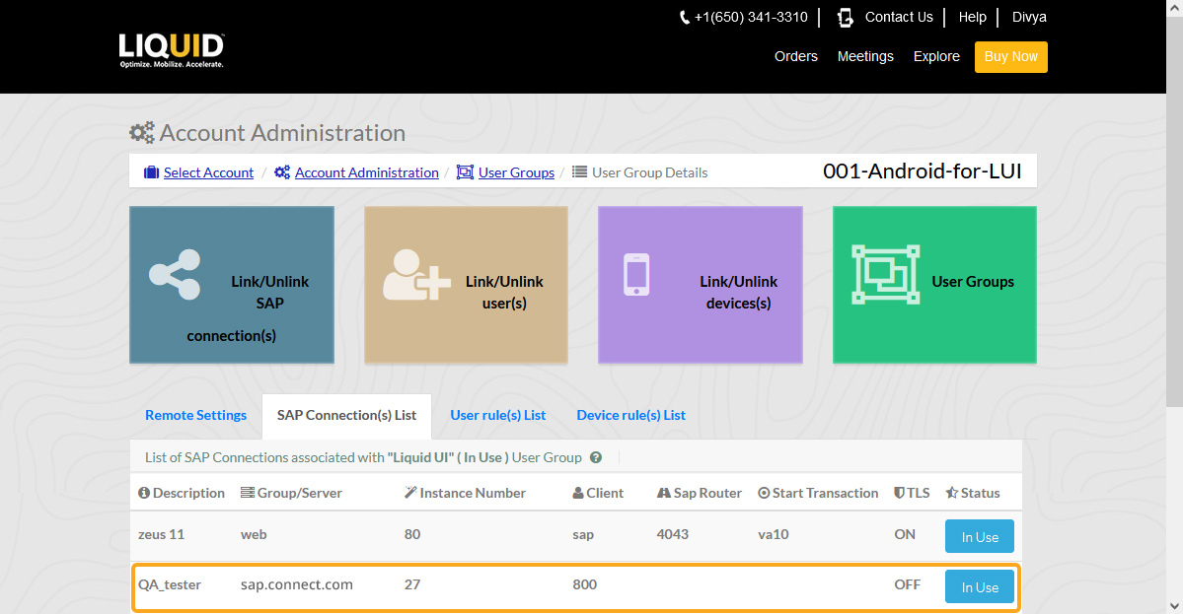Click the share icon on SAP connection tile
Viewport: 1183px width, 614px height.
click(175, 274)
